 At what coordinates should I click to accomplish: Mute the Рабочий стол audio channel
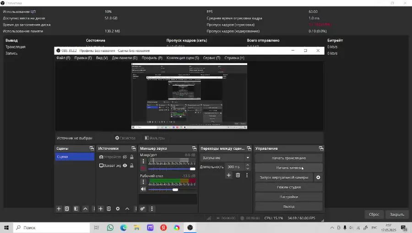click(143, 189)
